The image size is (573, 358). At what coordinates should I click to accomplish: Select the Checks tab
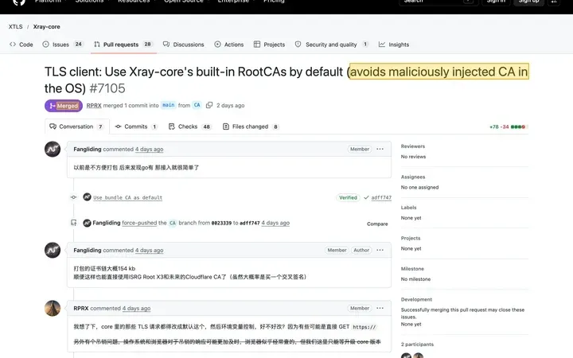pos(189,126)
